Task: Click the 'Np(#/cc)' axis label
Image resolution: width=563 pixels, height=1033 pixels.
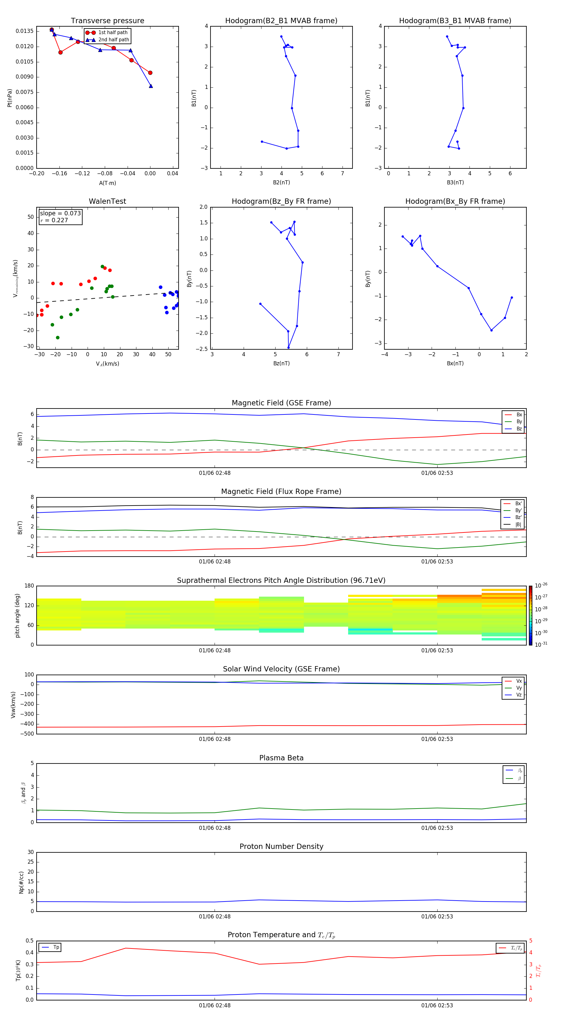Action: (x=21, y=882)
